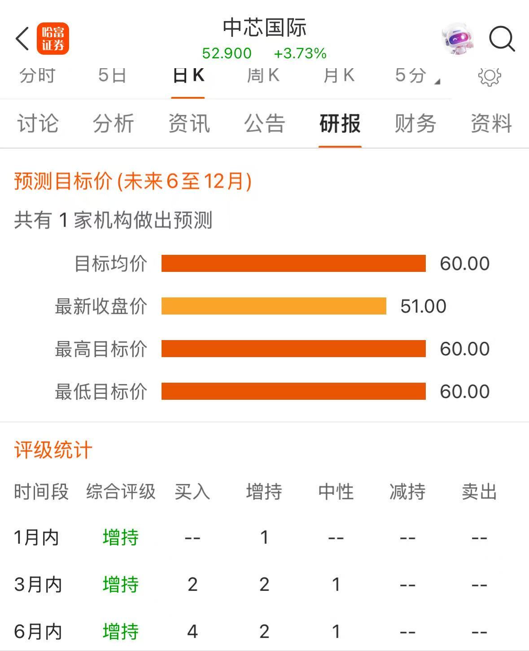Open the 哈富证券 logo icon
This screenshot has width=529, height=651.
pos(53,39)
